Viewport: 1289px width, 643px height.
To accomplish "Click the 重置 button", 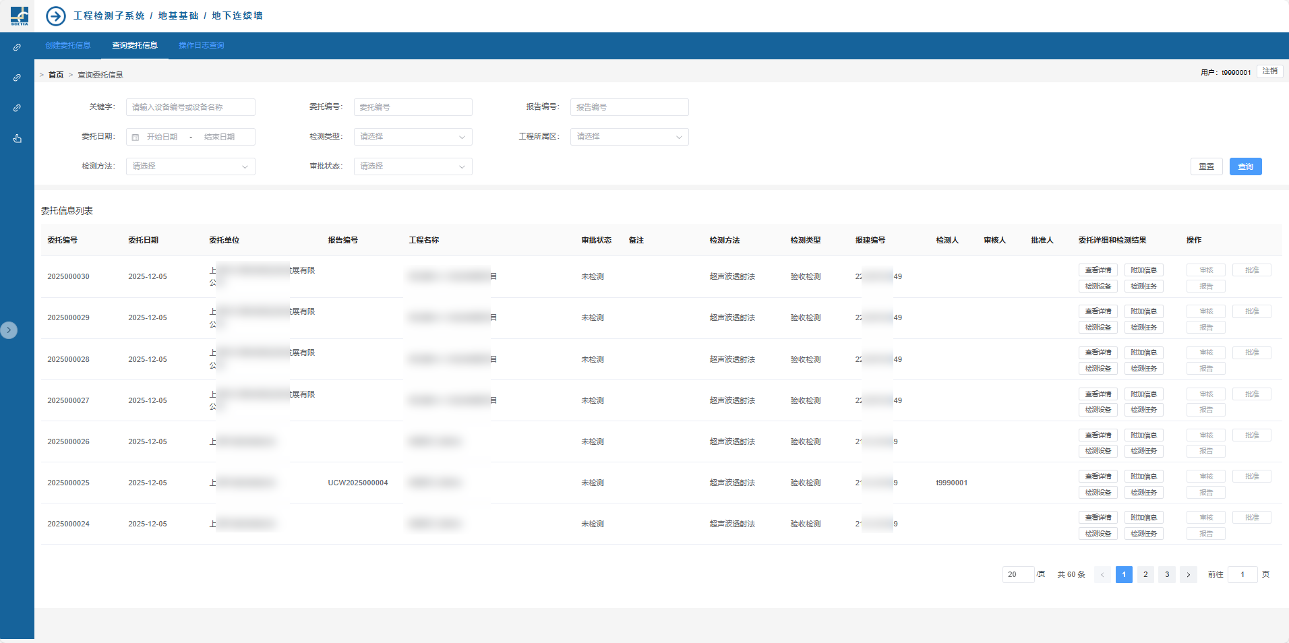I will 1206,166.
